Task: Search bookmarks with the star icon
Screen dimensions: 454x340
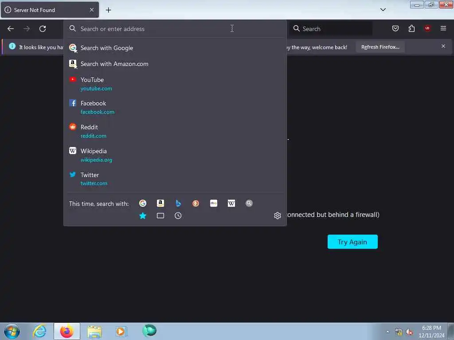Action: (x=143, y=216)
